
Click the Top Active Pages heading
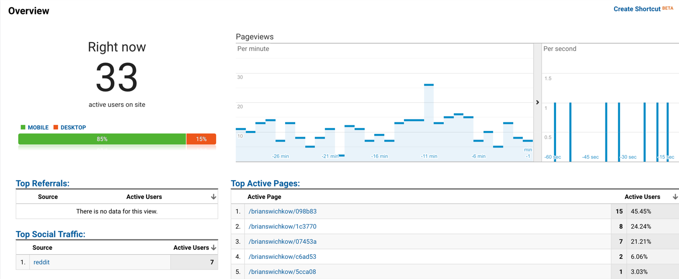click(x=265, y=183)
